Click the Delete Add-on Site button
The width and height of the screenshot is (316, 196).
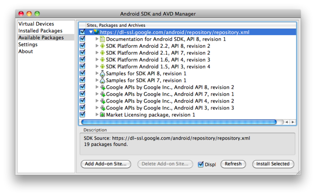pyautogui.click(x=165, y=164)
